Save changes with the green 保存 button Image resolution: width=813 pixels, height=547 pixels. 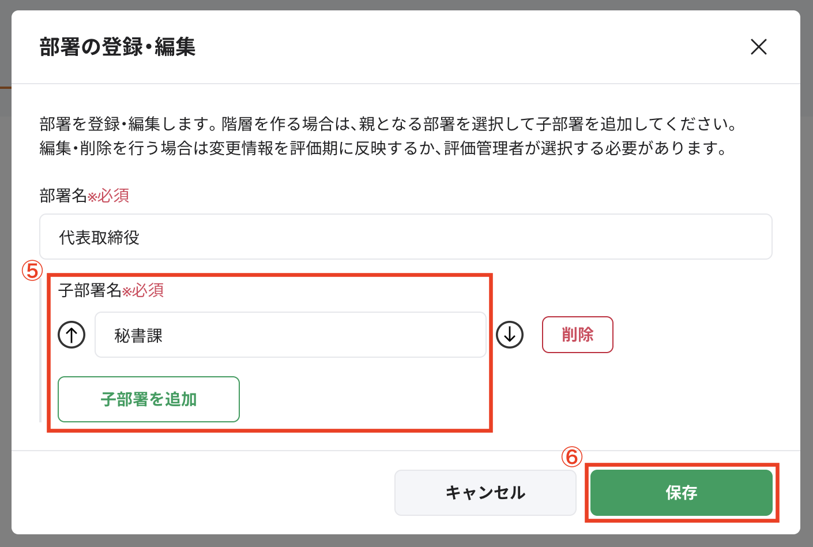coord(681,493)
